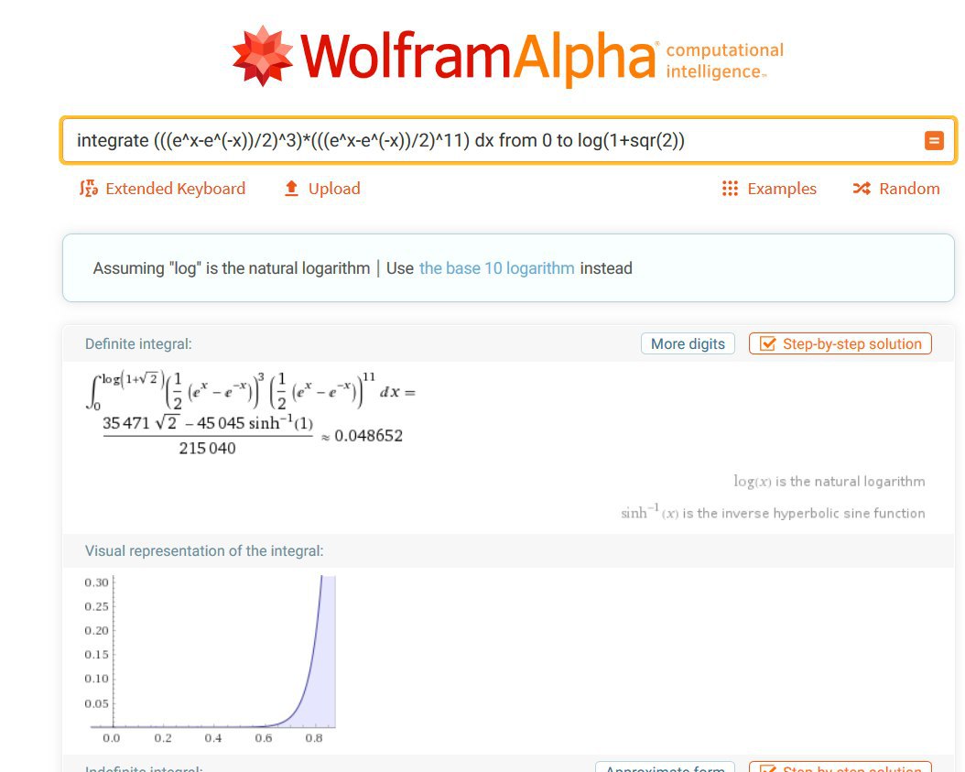Click the 'Definite integral:' pod title
The width and height of the screenshot is (965, 772).
[138, 344]
